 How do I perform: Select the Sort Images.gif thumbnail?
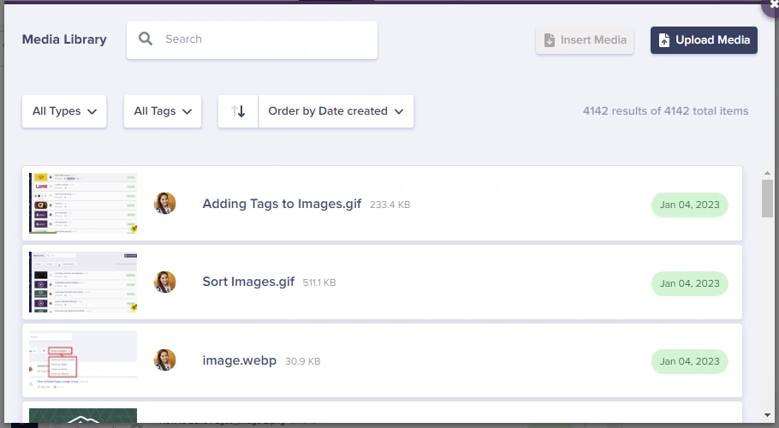(x=83, y=282)
